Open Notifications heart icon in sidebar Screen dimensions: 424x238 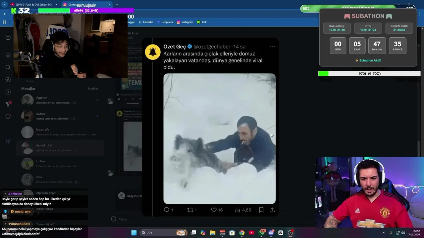point(8,117)
